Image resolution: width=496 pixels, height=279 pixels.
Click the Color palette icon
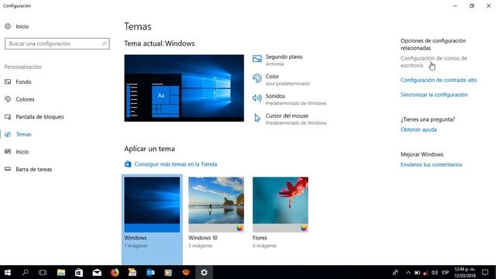(257, 78)
